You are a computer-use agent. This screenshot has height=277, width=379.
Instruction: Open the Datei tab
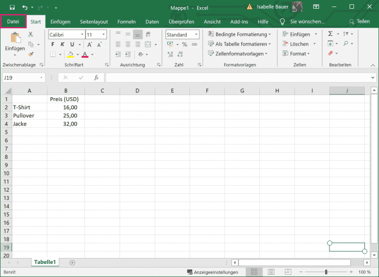click(14, 22)
